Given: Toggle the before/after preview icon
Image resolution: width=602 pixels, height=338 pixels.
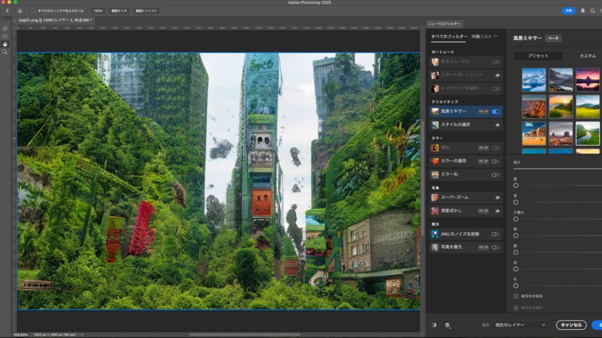Looking at the screenshot, I should click(x=434, y=325).
